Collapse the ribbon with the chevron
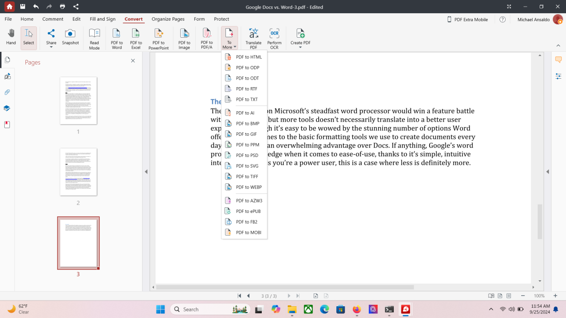 [x=558, y=46]
